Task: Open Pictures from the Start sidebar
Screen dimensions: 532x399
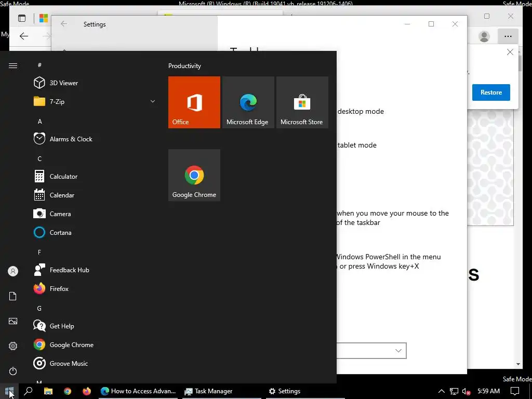Action: [13, 321]
